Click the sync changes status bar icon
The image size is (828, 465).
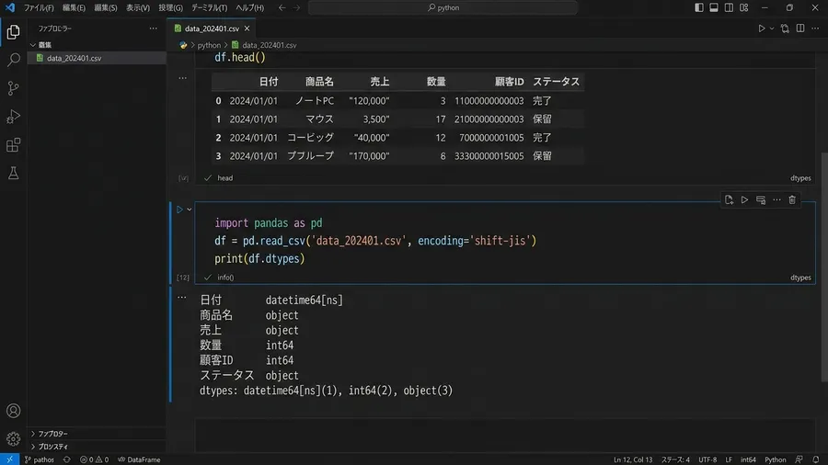pos(66,459)
